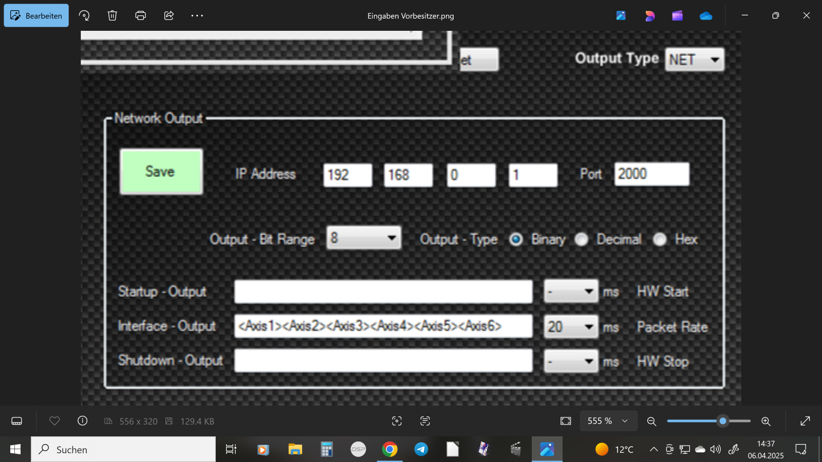The width and height of the screenshot is (822, 462).
Task: Click the fourth IP field showing 1
Action: pyautogui.click(x=533, y=175)
